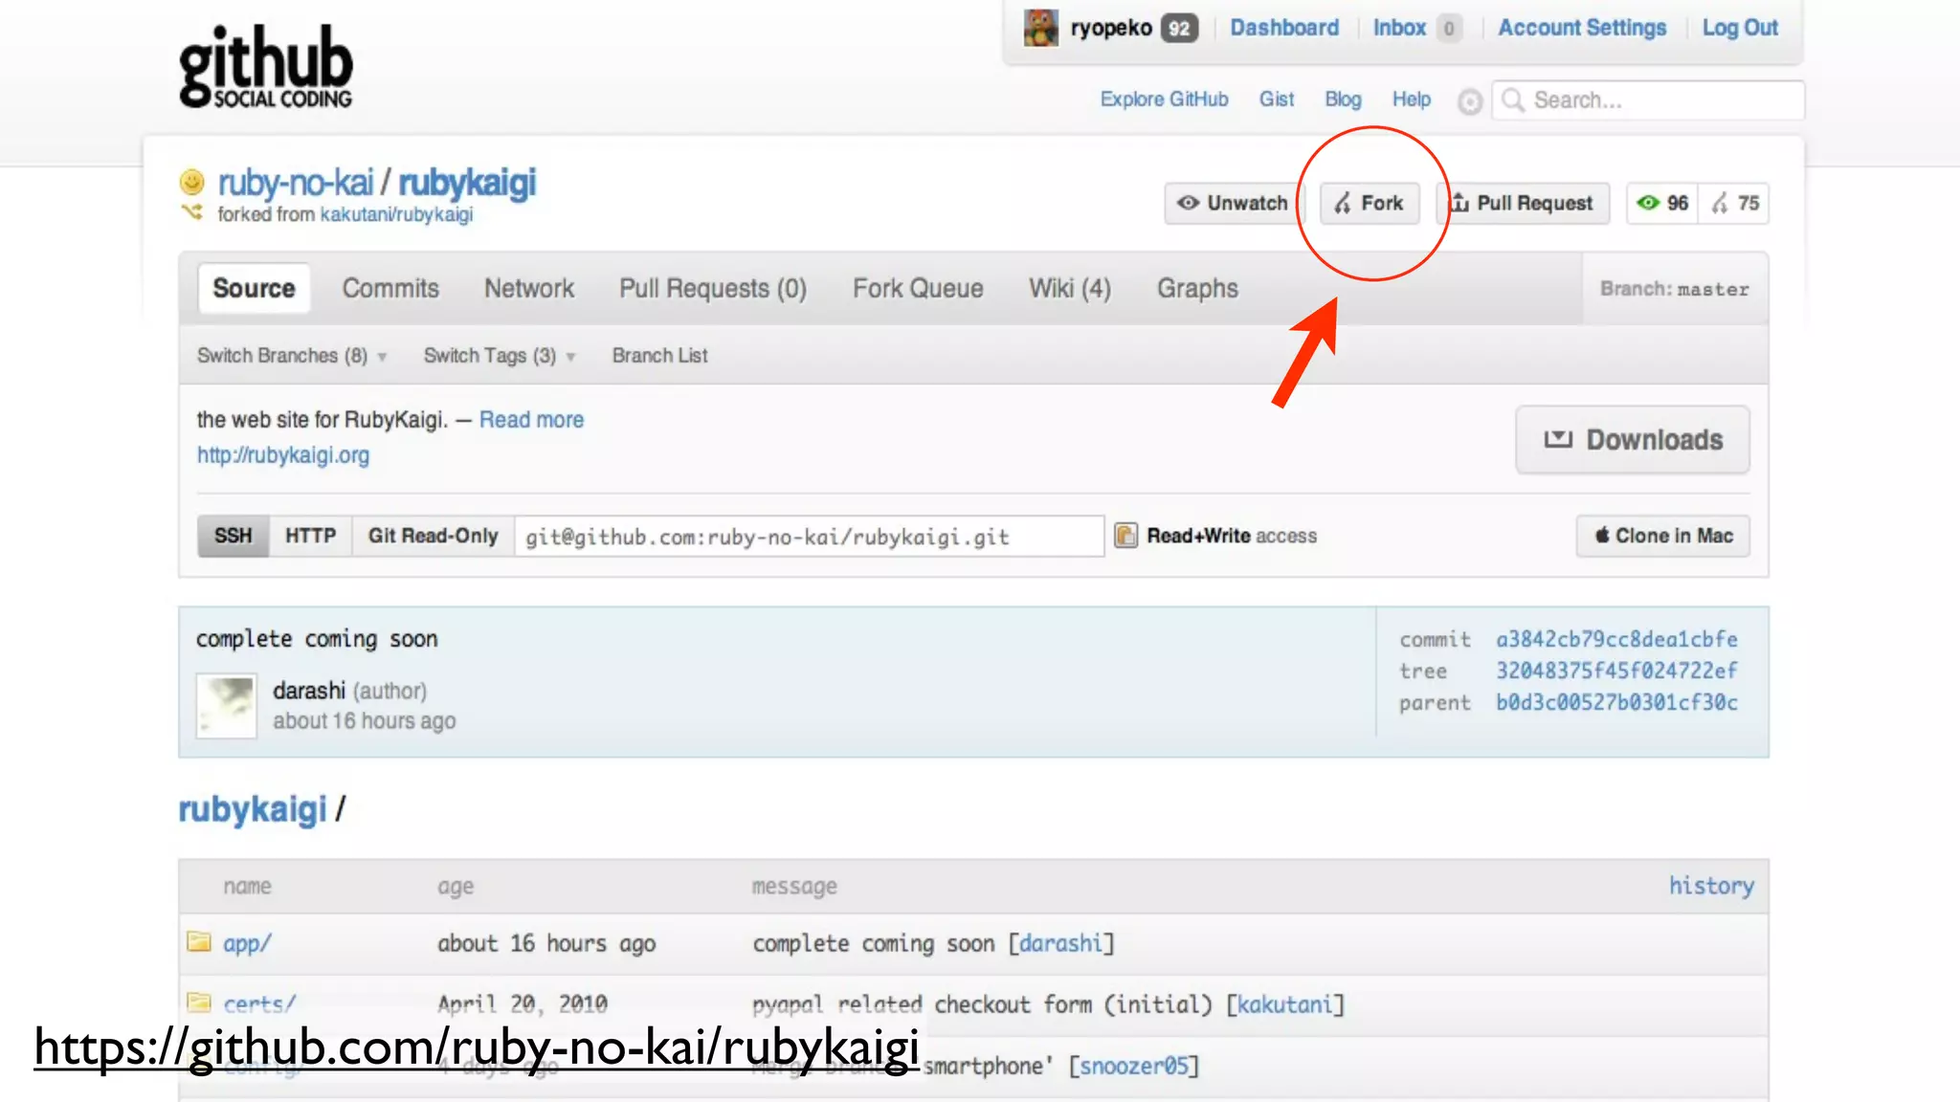This screenshot has height=1102, width=1960.
Task: Click the fork count icon showing 75
Action: [1735, 203]
